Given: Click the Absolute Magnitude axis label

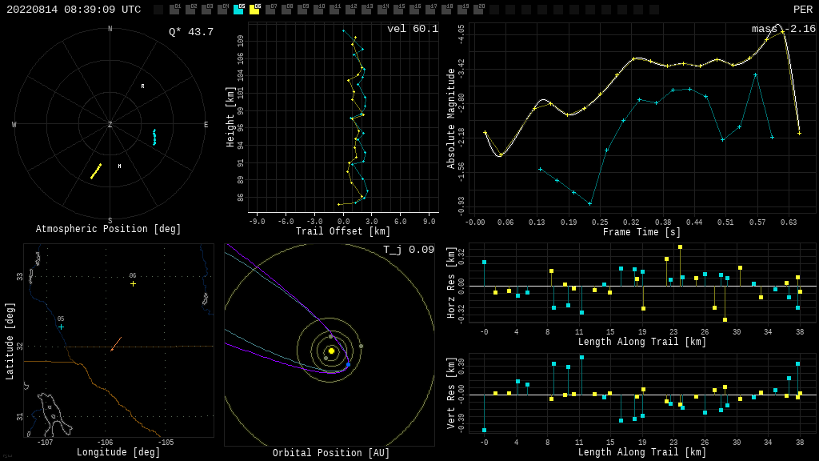Looking at the screenshot, I should coord(451,118).
